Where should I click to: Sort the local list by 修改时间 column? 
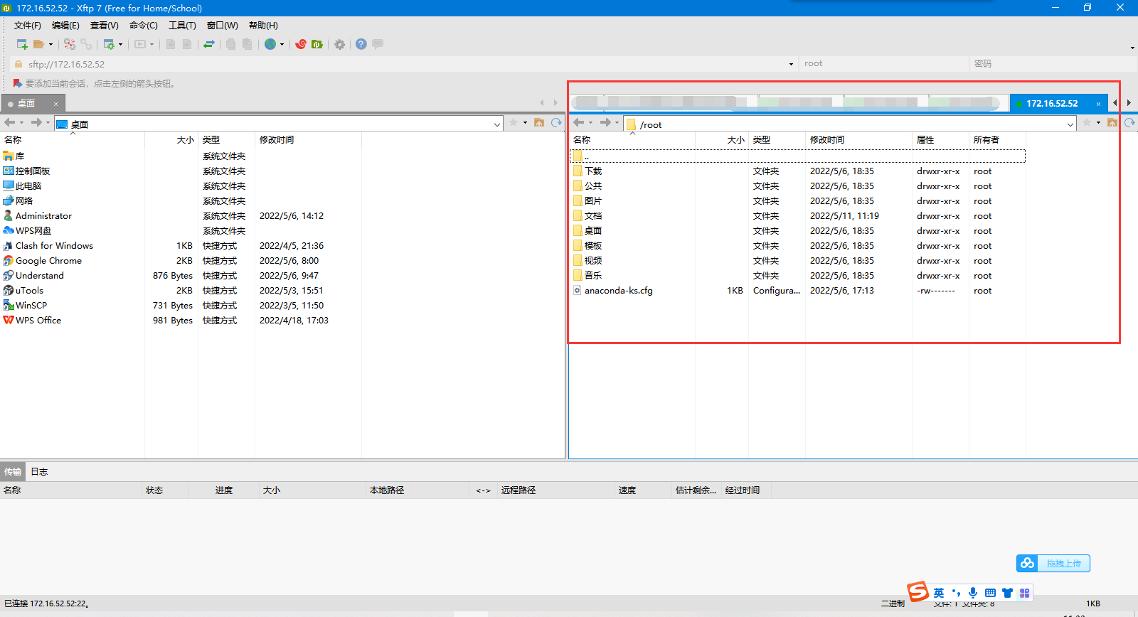click(308, 140)
